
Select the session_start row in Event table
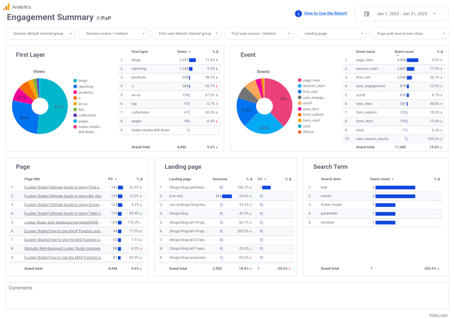(x=367, y=69)
